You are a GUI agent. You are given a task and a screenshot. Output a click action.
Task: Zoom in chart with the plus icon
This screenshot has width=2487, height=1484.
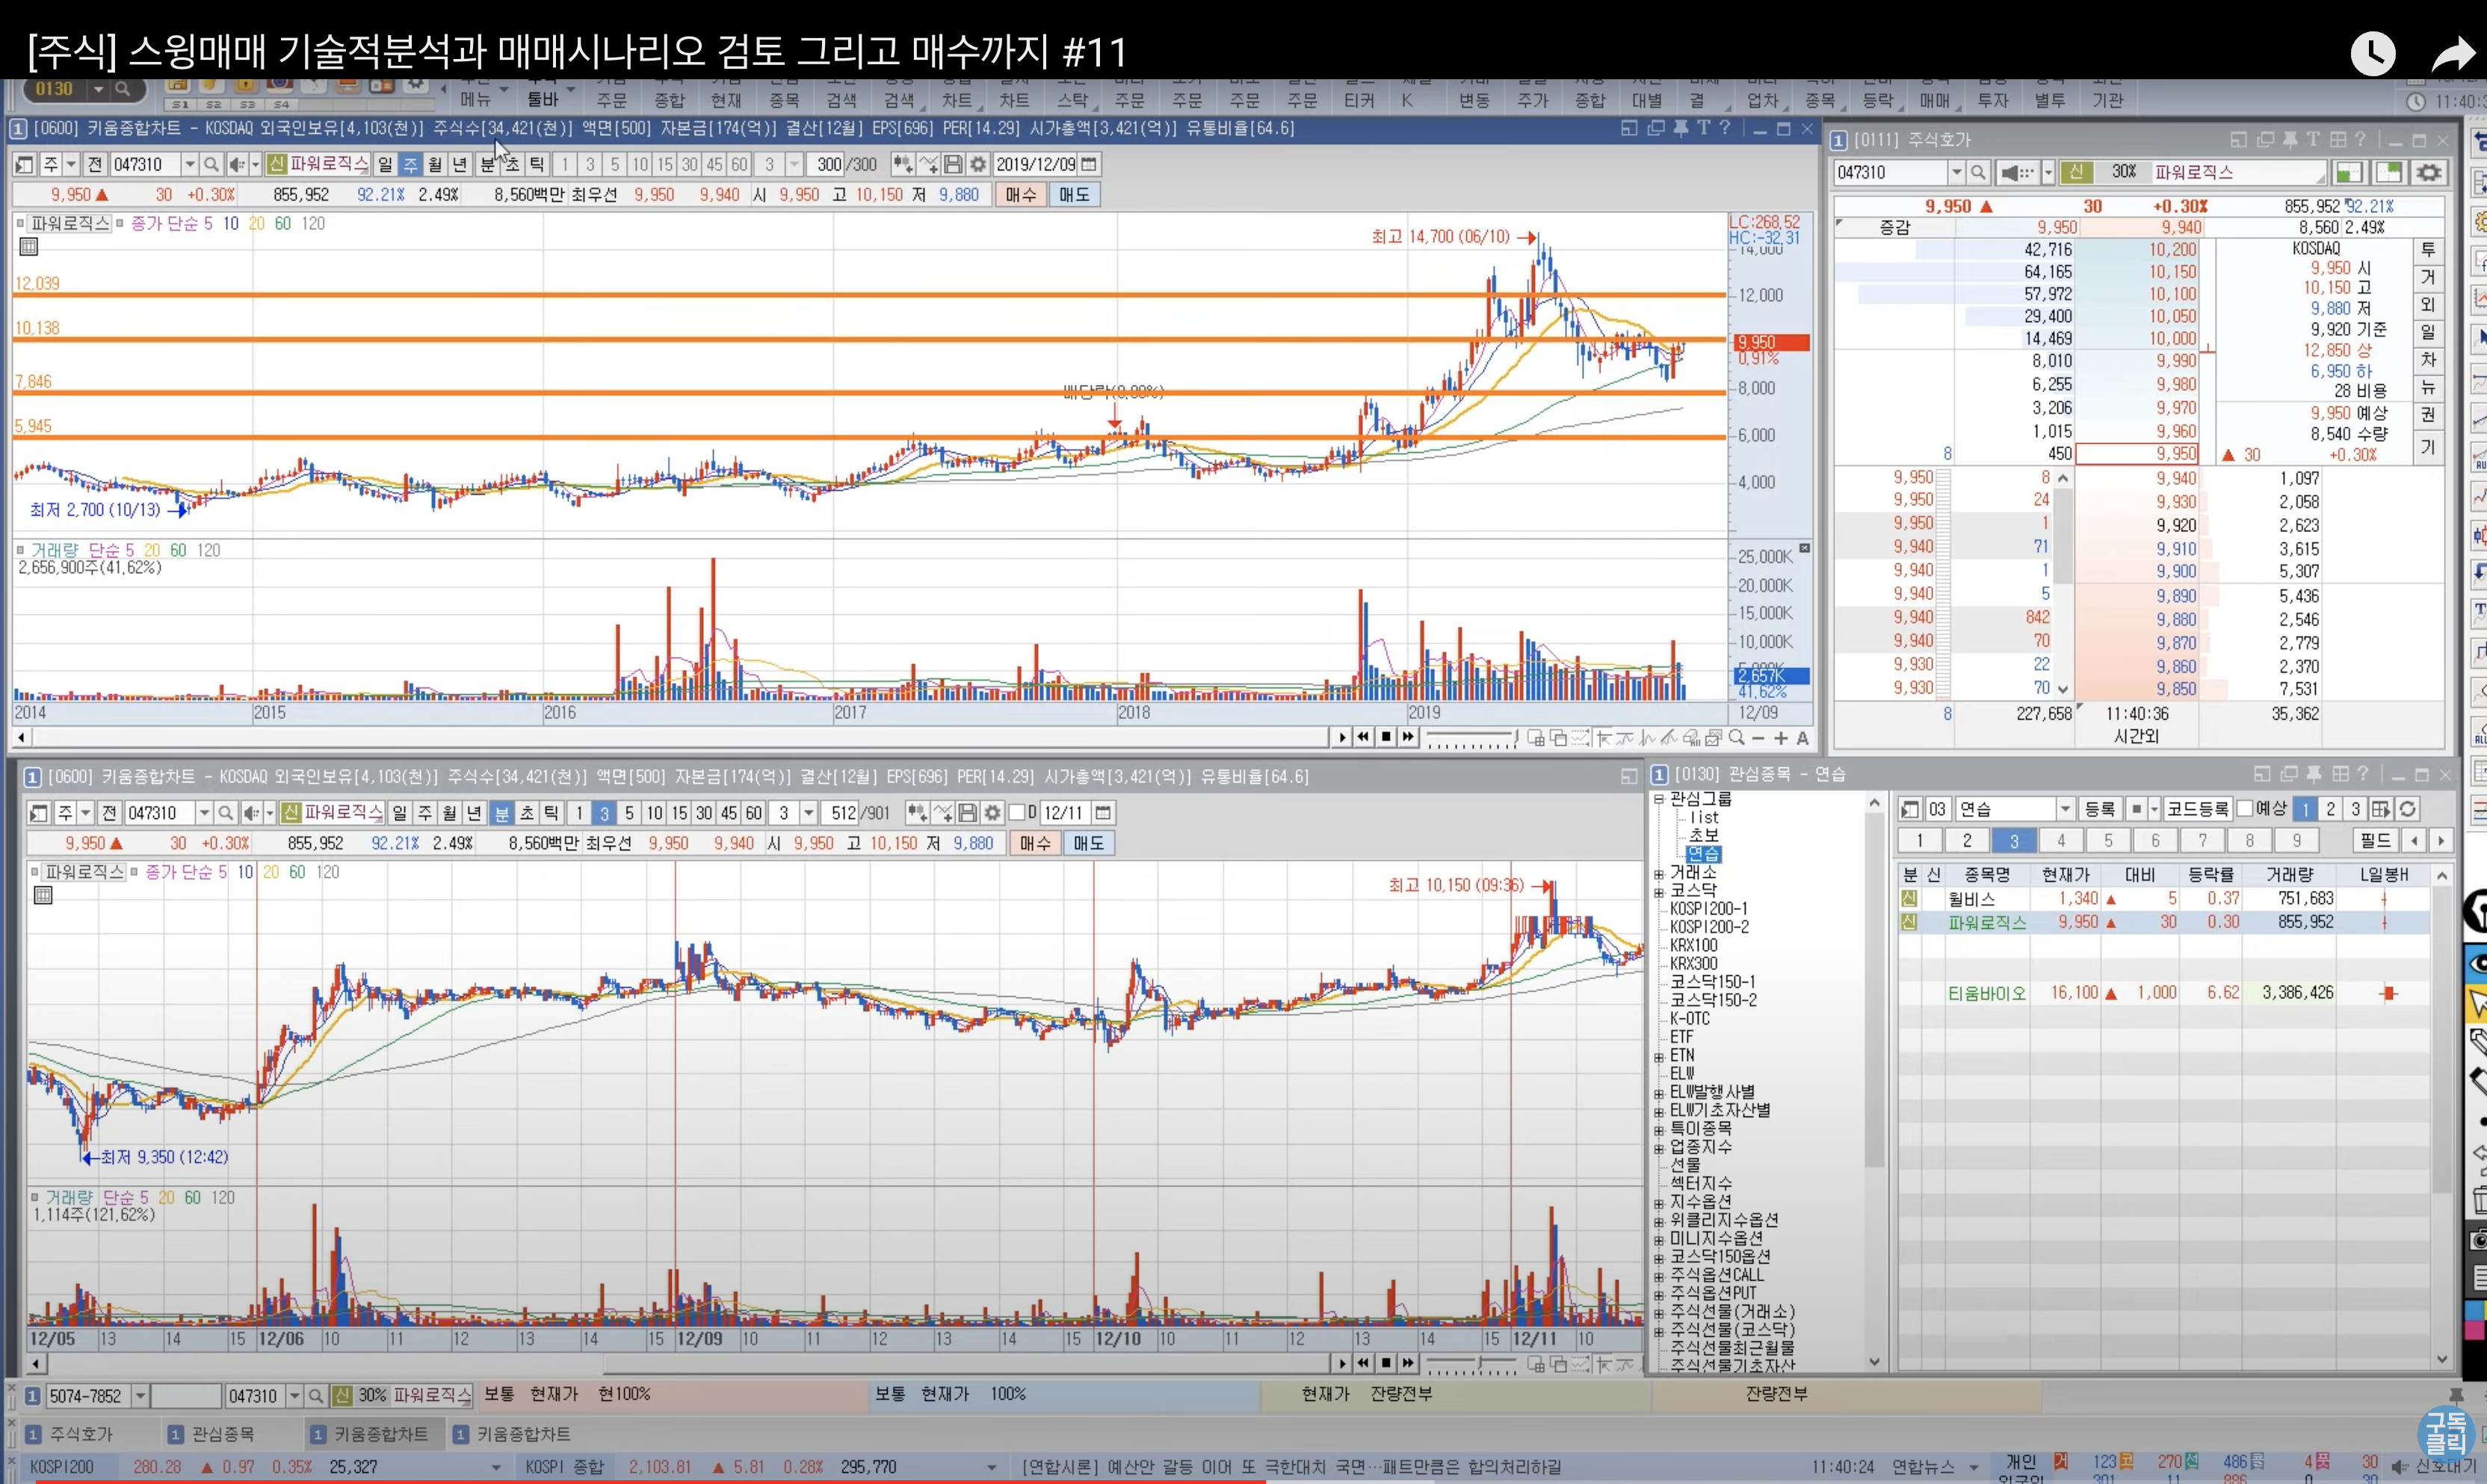coord(1781,738)
